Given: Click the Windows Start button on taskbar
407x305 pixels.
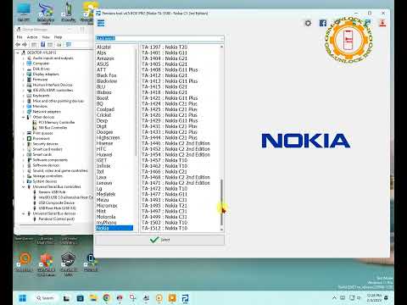Looking at the screenshot, I should pyautogui.click(x=22, y=298).
